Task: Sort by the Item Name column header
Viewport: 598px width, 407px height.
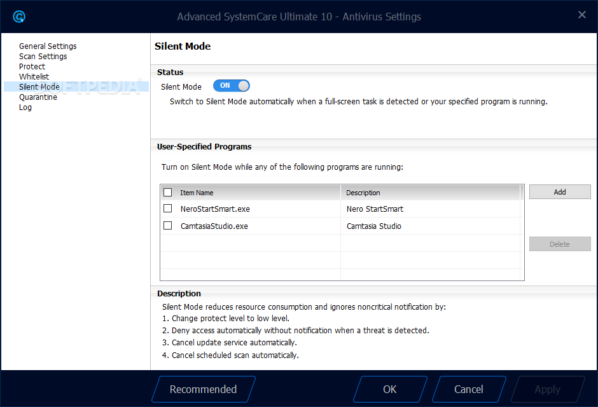Action: pos(254,193)
